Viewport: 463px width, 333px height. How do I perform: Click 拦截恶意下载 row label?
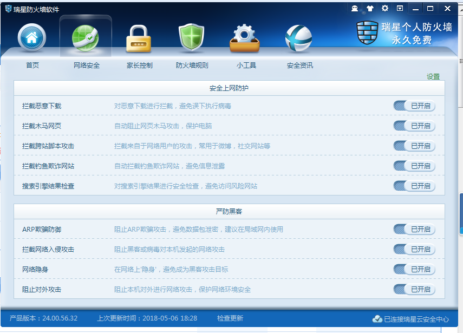42,106
